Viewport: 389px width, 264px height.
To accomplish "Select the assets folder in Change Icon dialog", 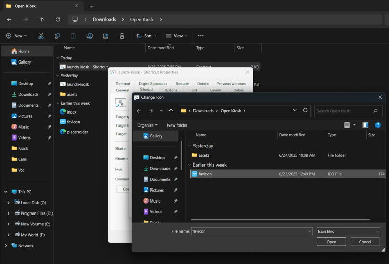I will point(203,155).
